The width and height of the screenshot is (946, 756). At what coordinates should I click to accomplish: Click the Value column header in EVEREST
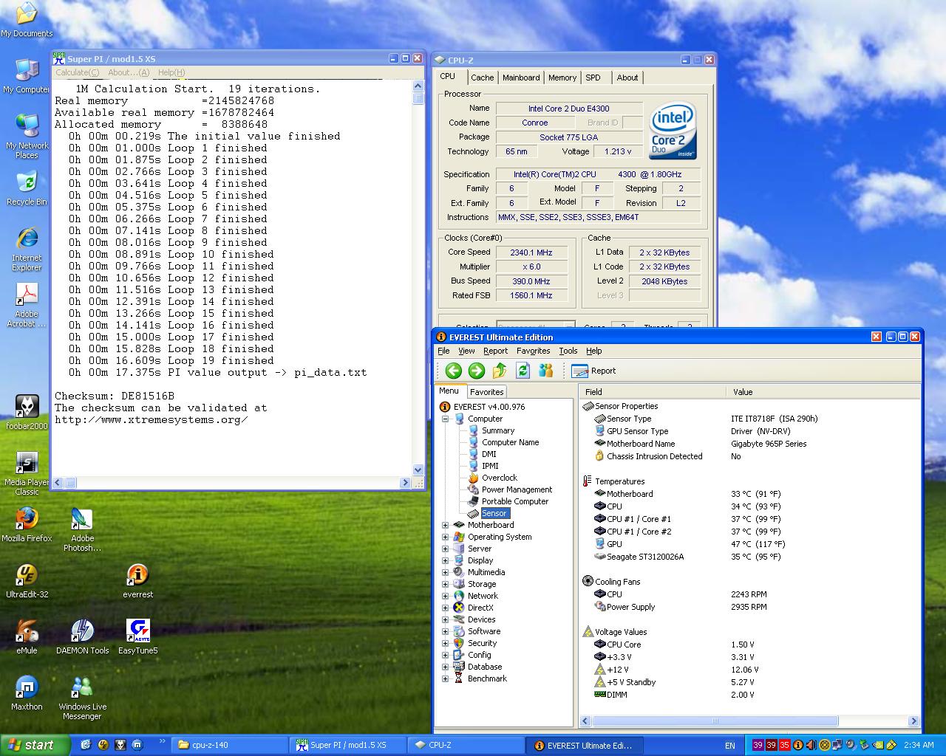pyautogui.click(x=823, y=392)
